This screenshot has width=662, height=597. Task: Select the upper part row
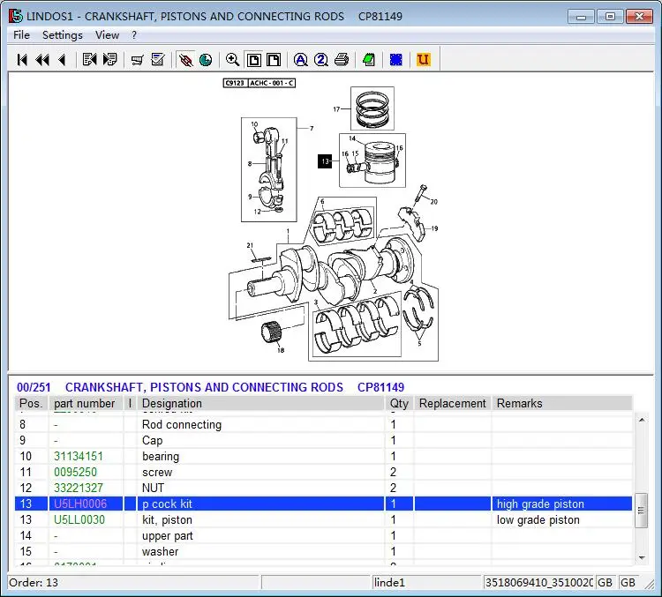click(323, 536)
